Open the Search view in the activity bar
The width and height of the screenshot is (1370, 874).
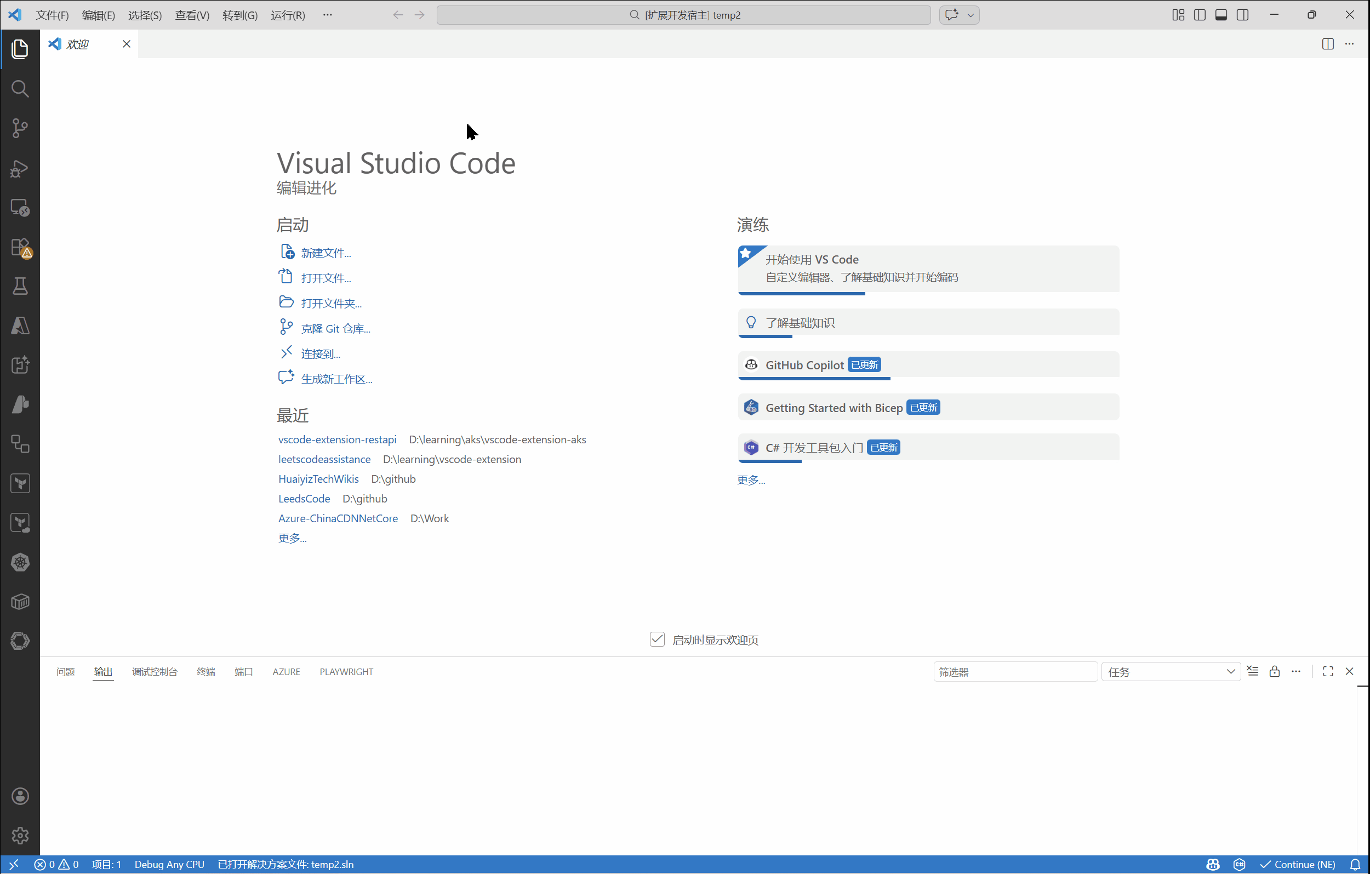[x=20, y=88]
